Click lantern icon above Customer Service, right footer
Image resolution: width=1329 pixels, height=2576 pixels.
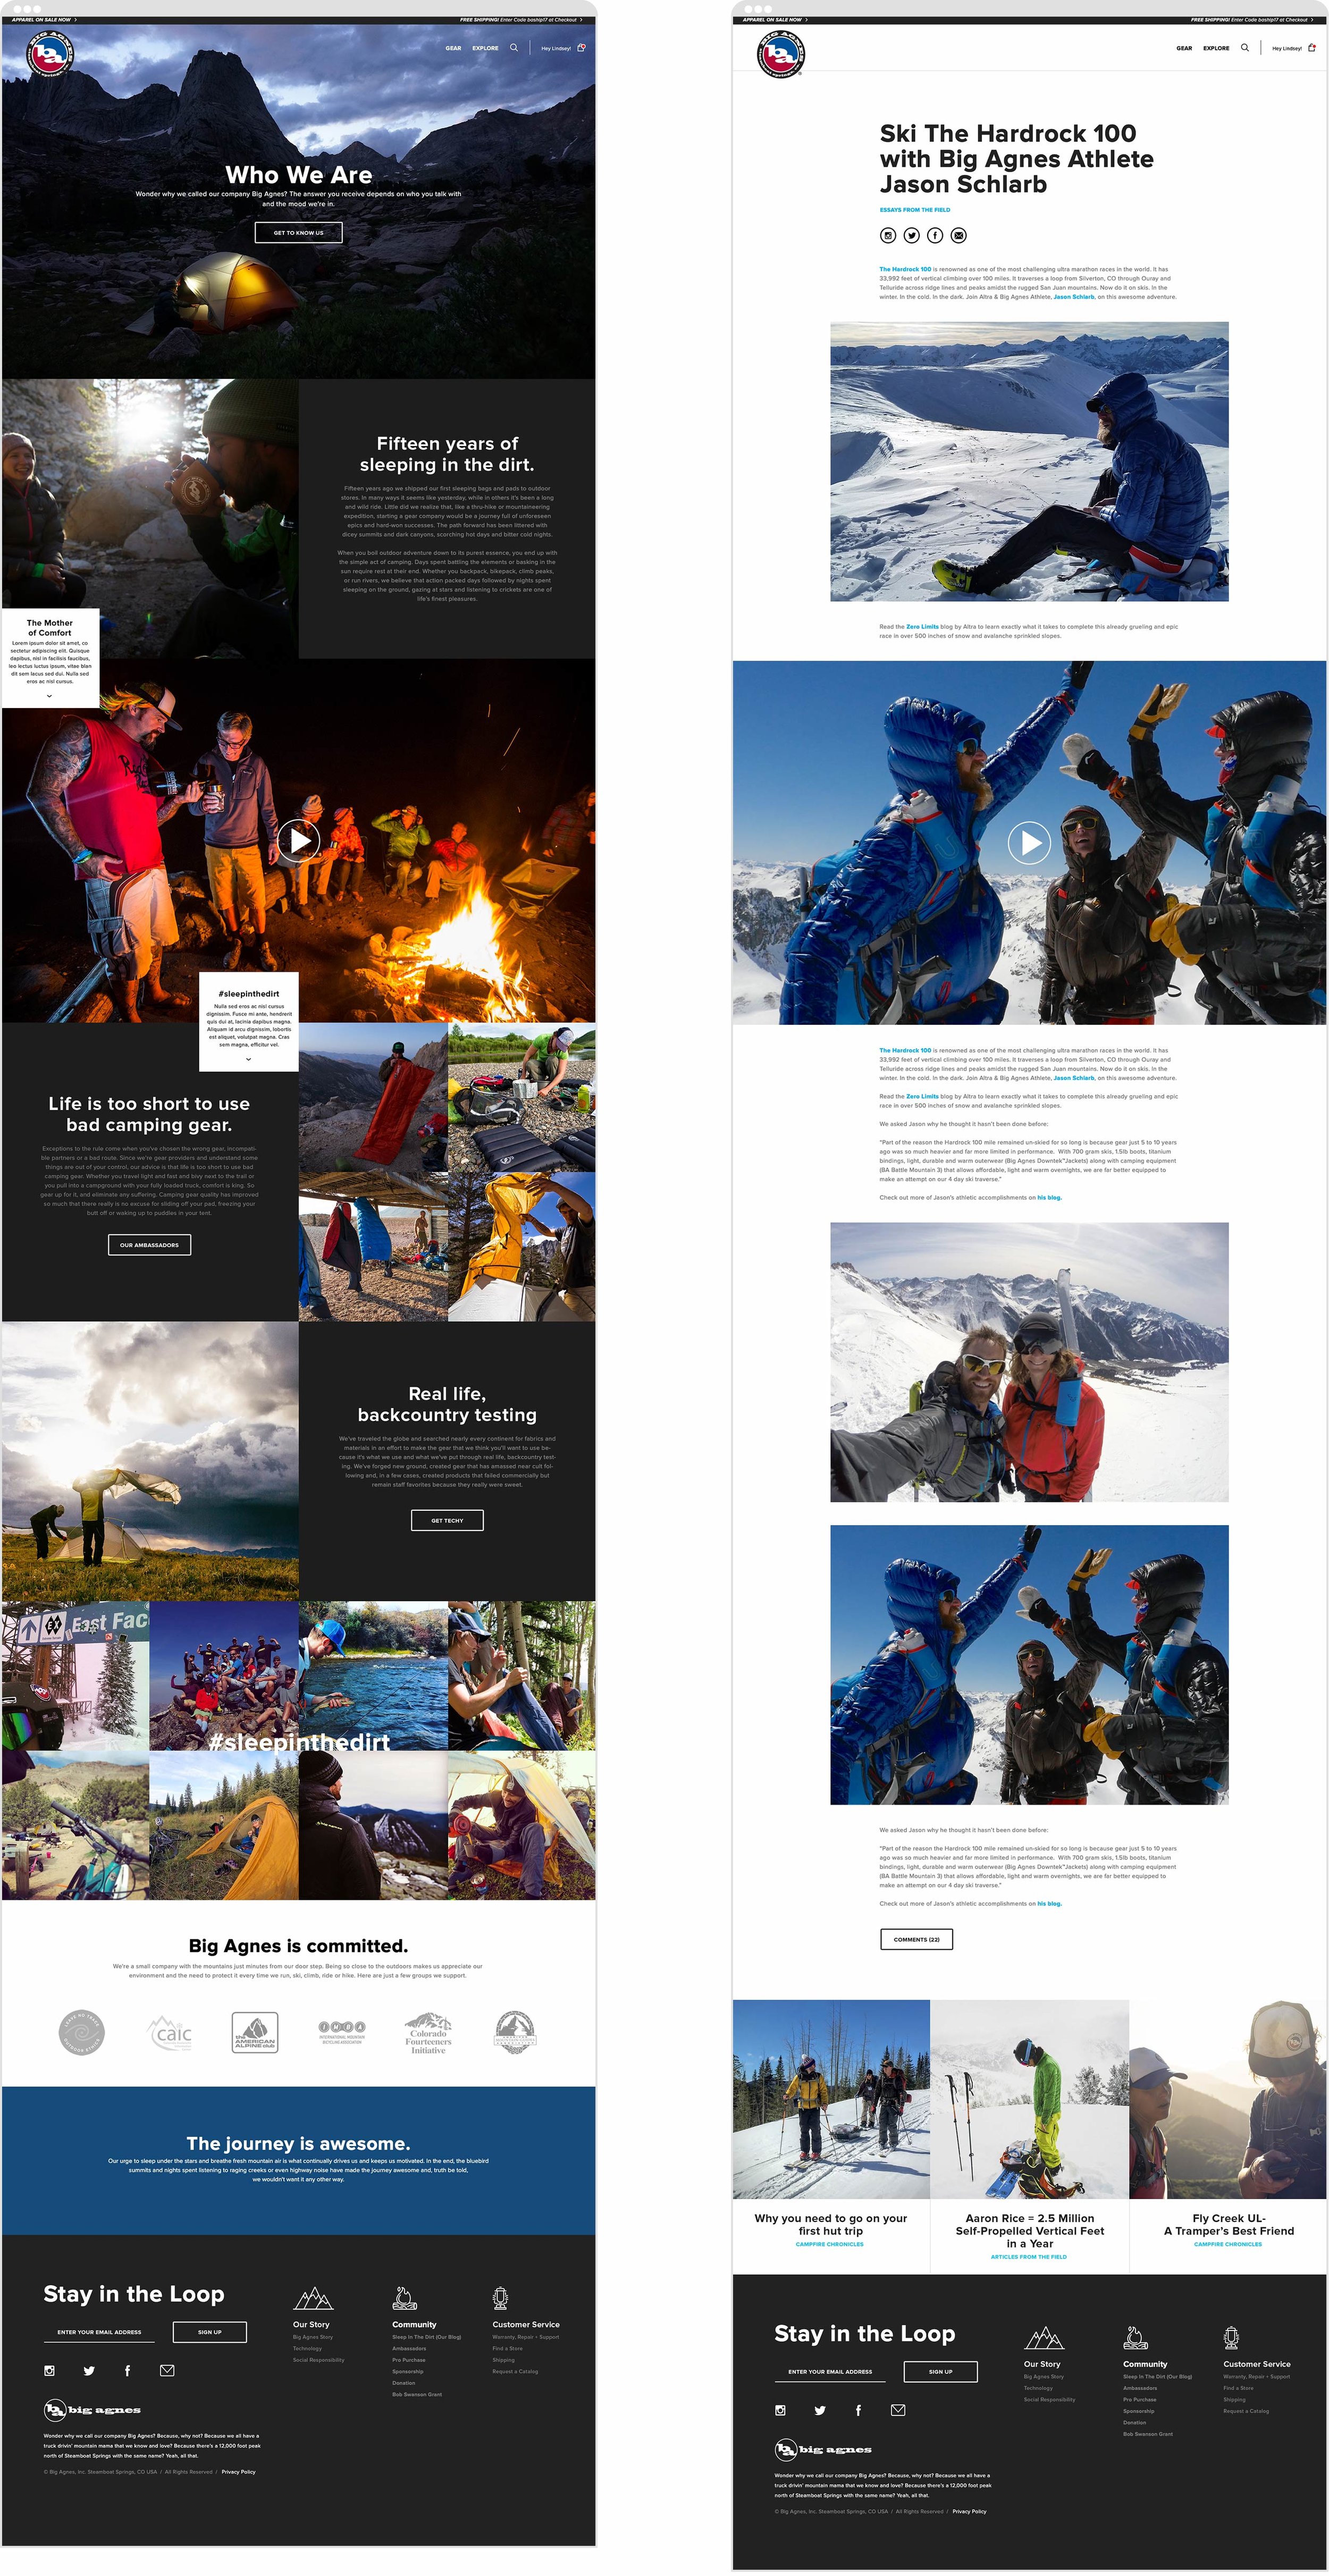(1231, 2337)
